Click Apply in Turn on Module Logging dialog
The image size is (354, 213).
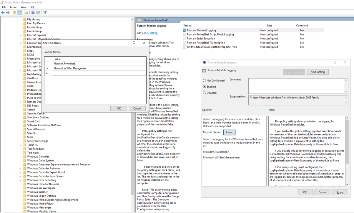pyautogui.click(x=340, y=192)
